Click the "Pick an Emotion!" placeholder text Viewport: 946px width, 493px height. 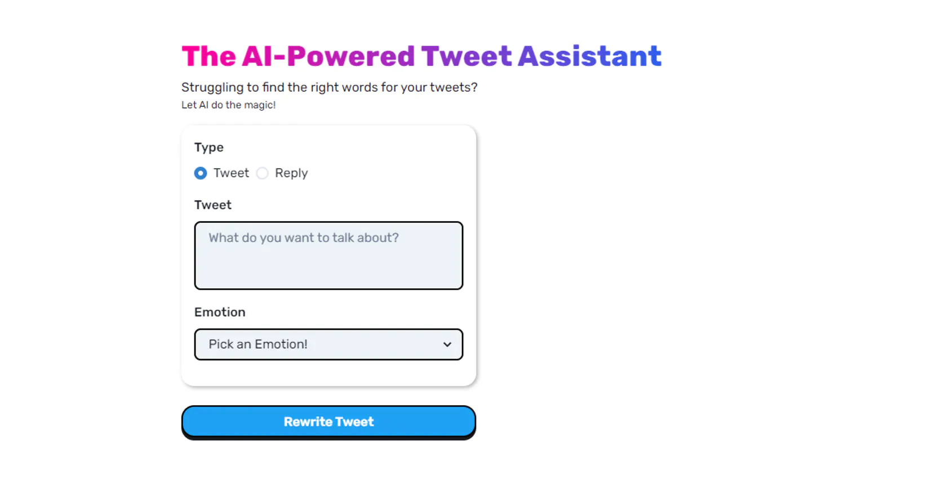pyautogui.click(x=258, y=344)
